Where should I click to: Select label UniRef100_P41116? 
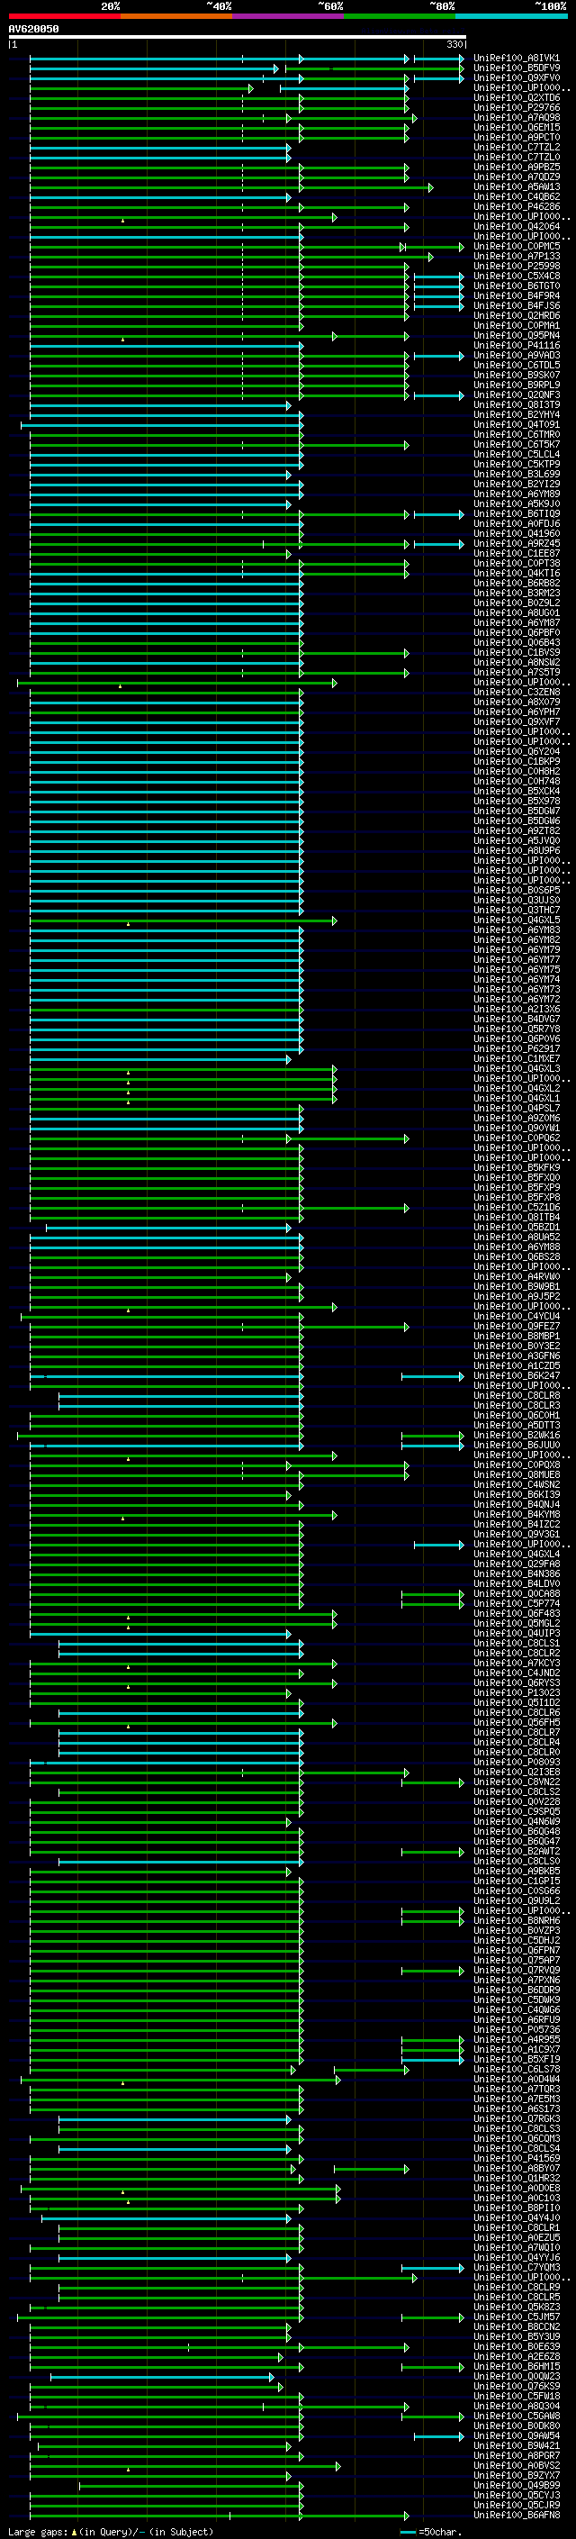[x=516, y=346]
